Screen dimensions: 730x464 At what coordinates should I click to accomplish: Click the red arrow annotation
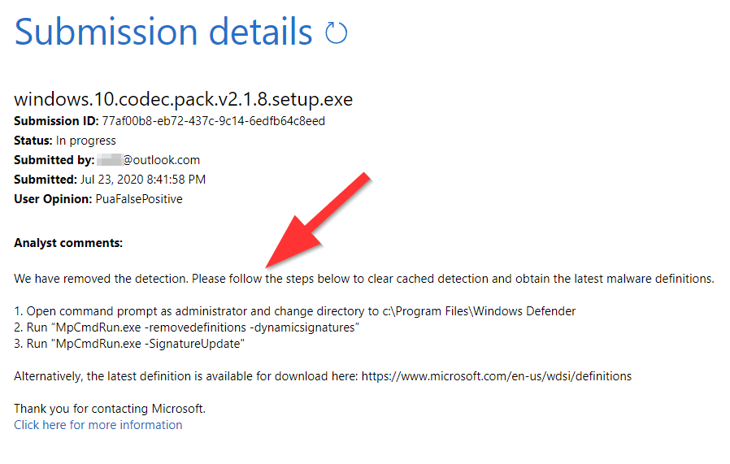pos(318,219)
